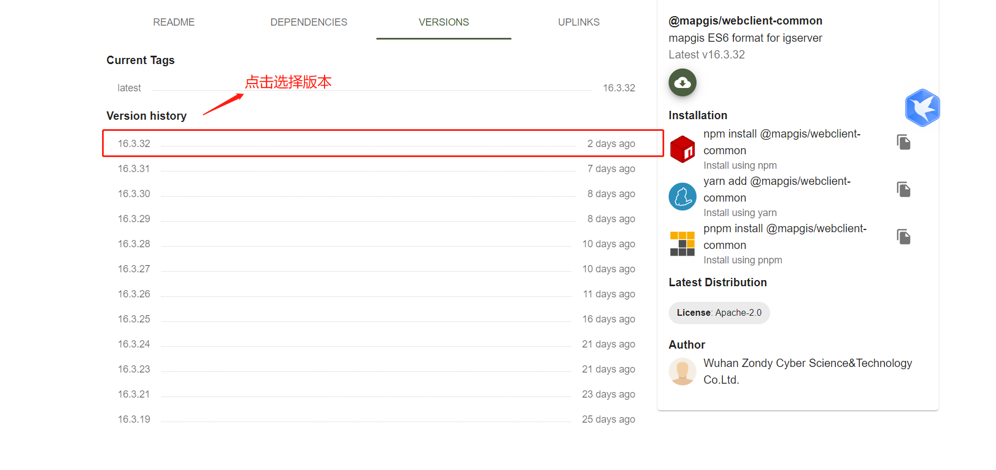996x470 pixels.
Task: Click the red npm logo icon
Action: [683, 149]
